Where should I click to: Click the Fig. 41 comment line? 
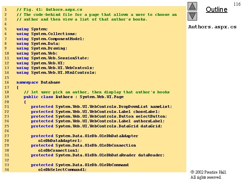click(49, 9)
